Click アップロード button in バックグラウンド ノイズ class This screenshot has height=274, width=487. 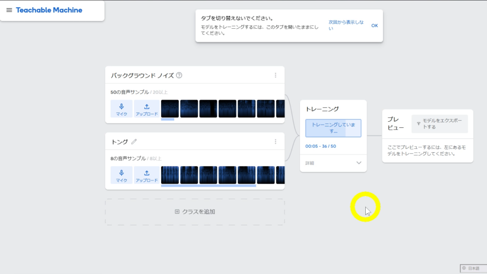[x=147, y=108]
